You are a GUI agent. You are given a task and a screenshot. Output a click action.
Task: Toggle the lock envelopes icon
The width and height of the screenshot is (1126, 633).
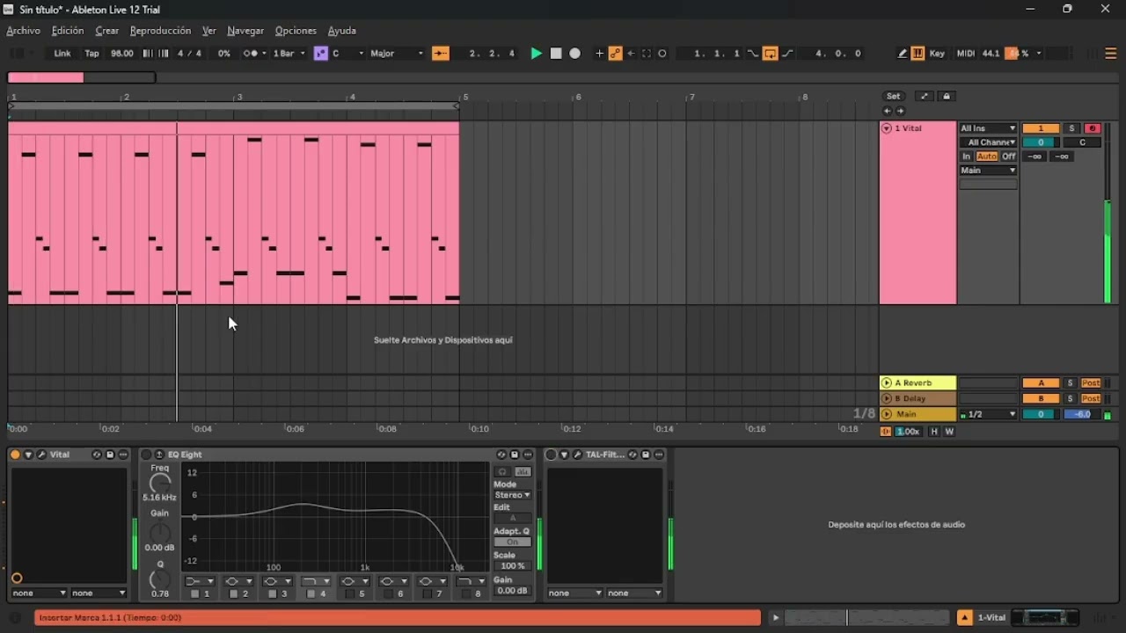tap(947, 97)
